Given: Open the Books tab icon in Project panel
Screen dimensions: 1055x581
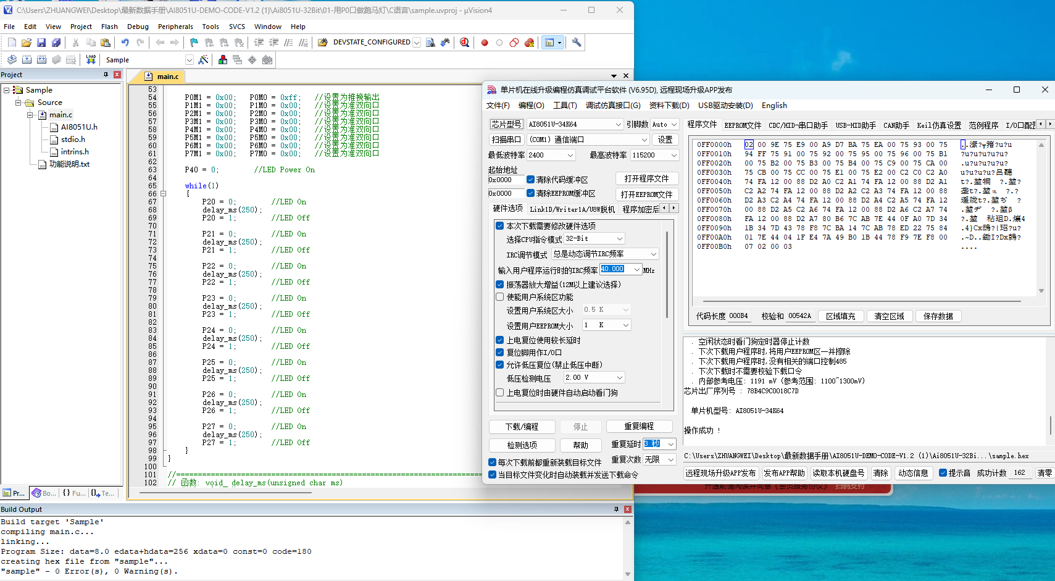Looking at the screenshot, I should point(44,493).
